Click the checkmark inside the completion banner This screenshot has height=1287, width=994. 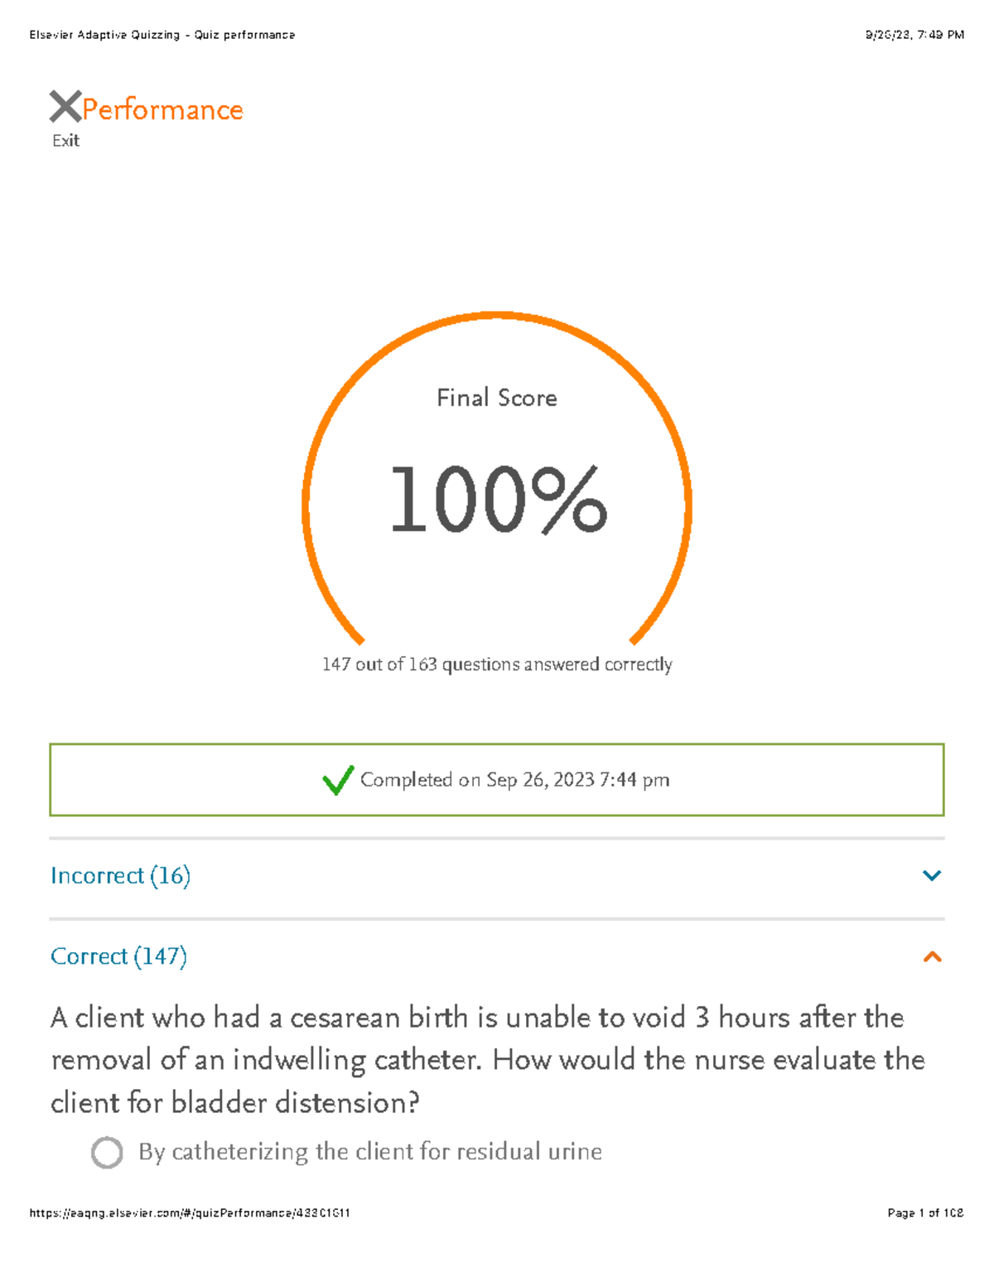click(x=338, y=780)
